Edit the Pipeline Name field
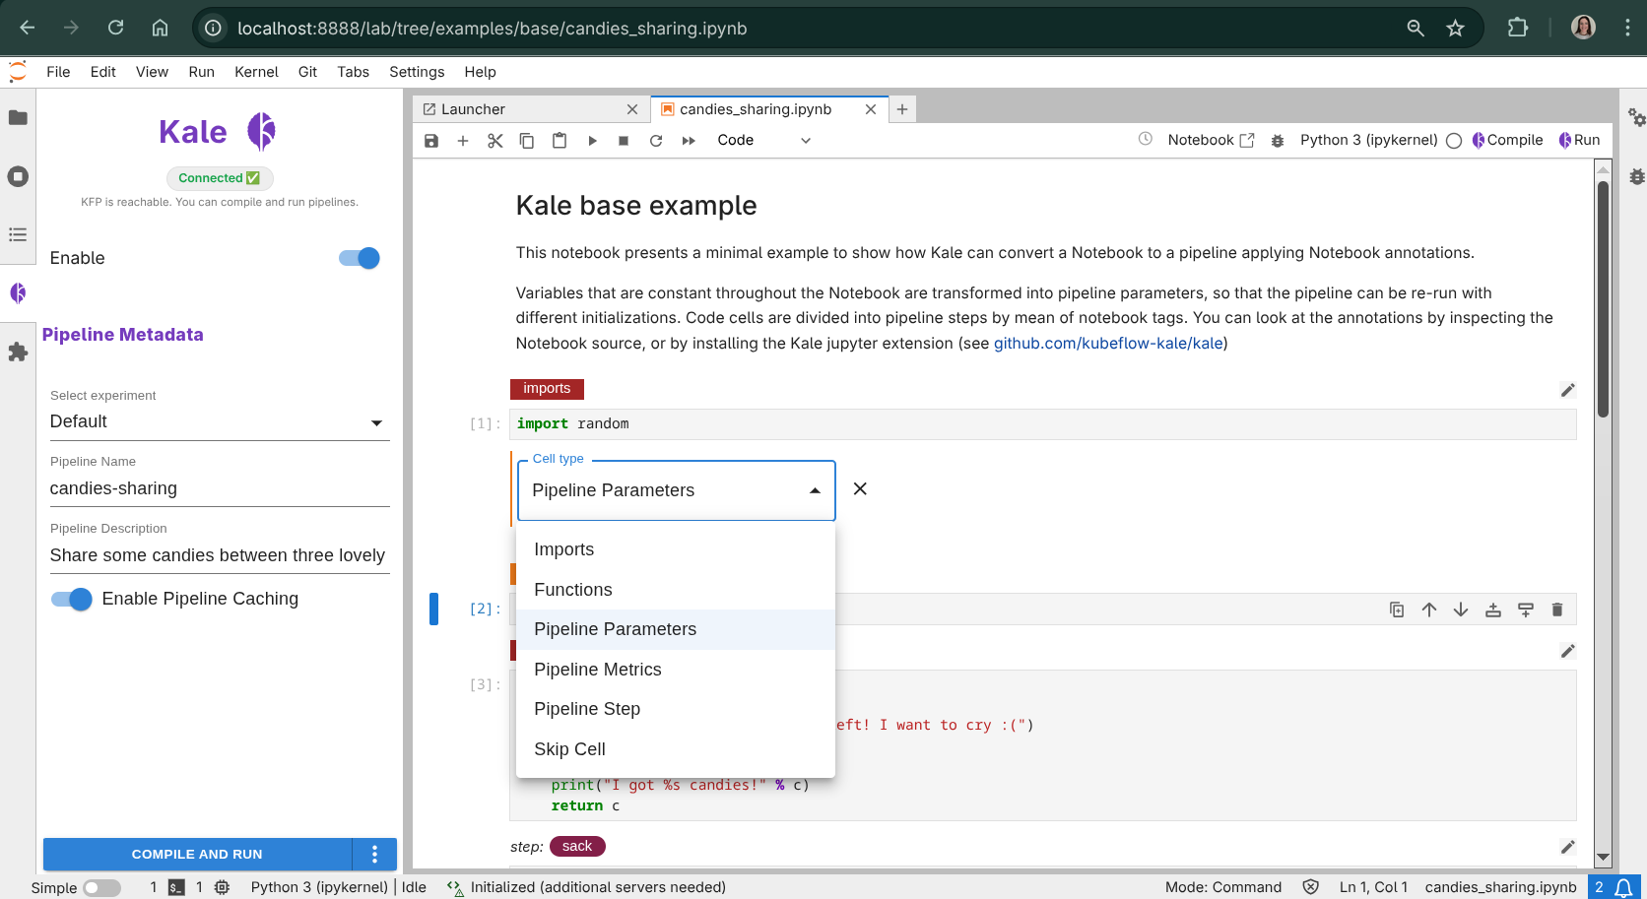 [x=220, y=488]
